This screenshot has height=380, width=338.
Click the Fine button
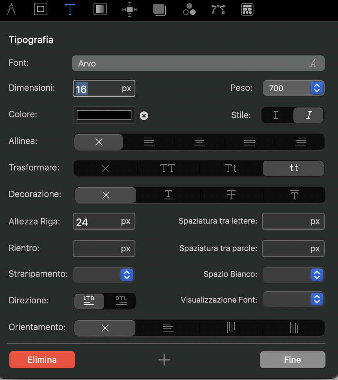[292, 360]
